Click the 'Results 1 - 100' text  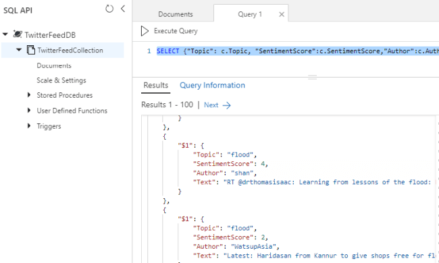(x=167, y=105)
